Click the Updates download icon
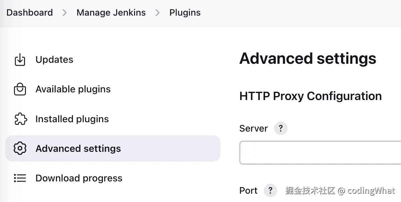401x202 pixels. click(x=20, y=60)
